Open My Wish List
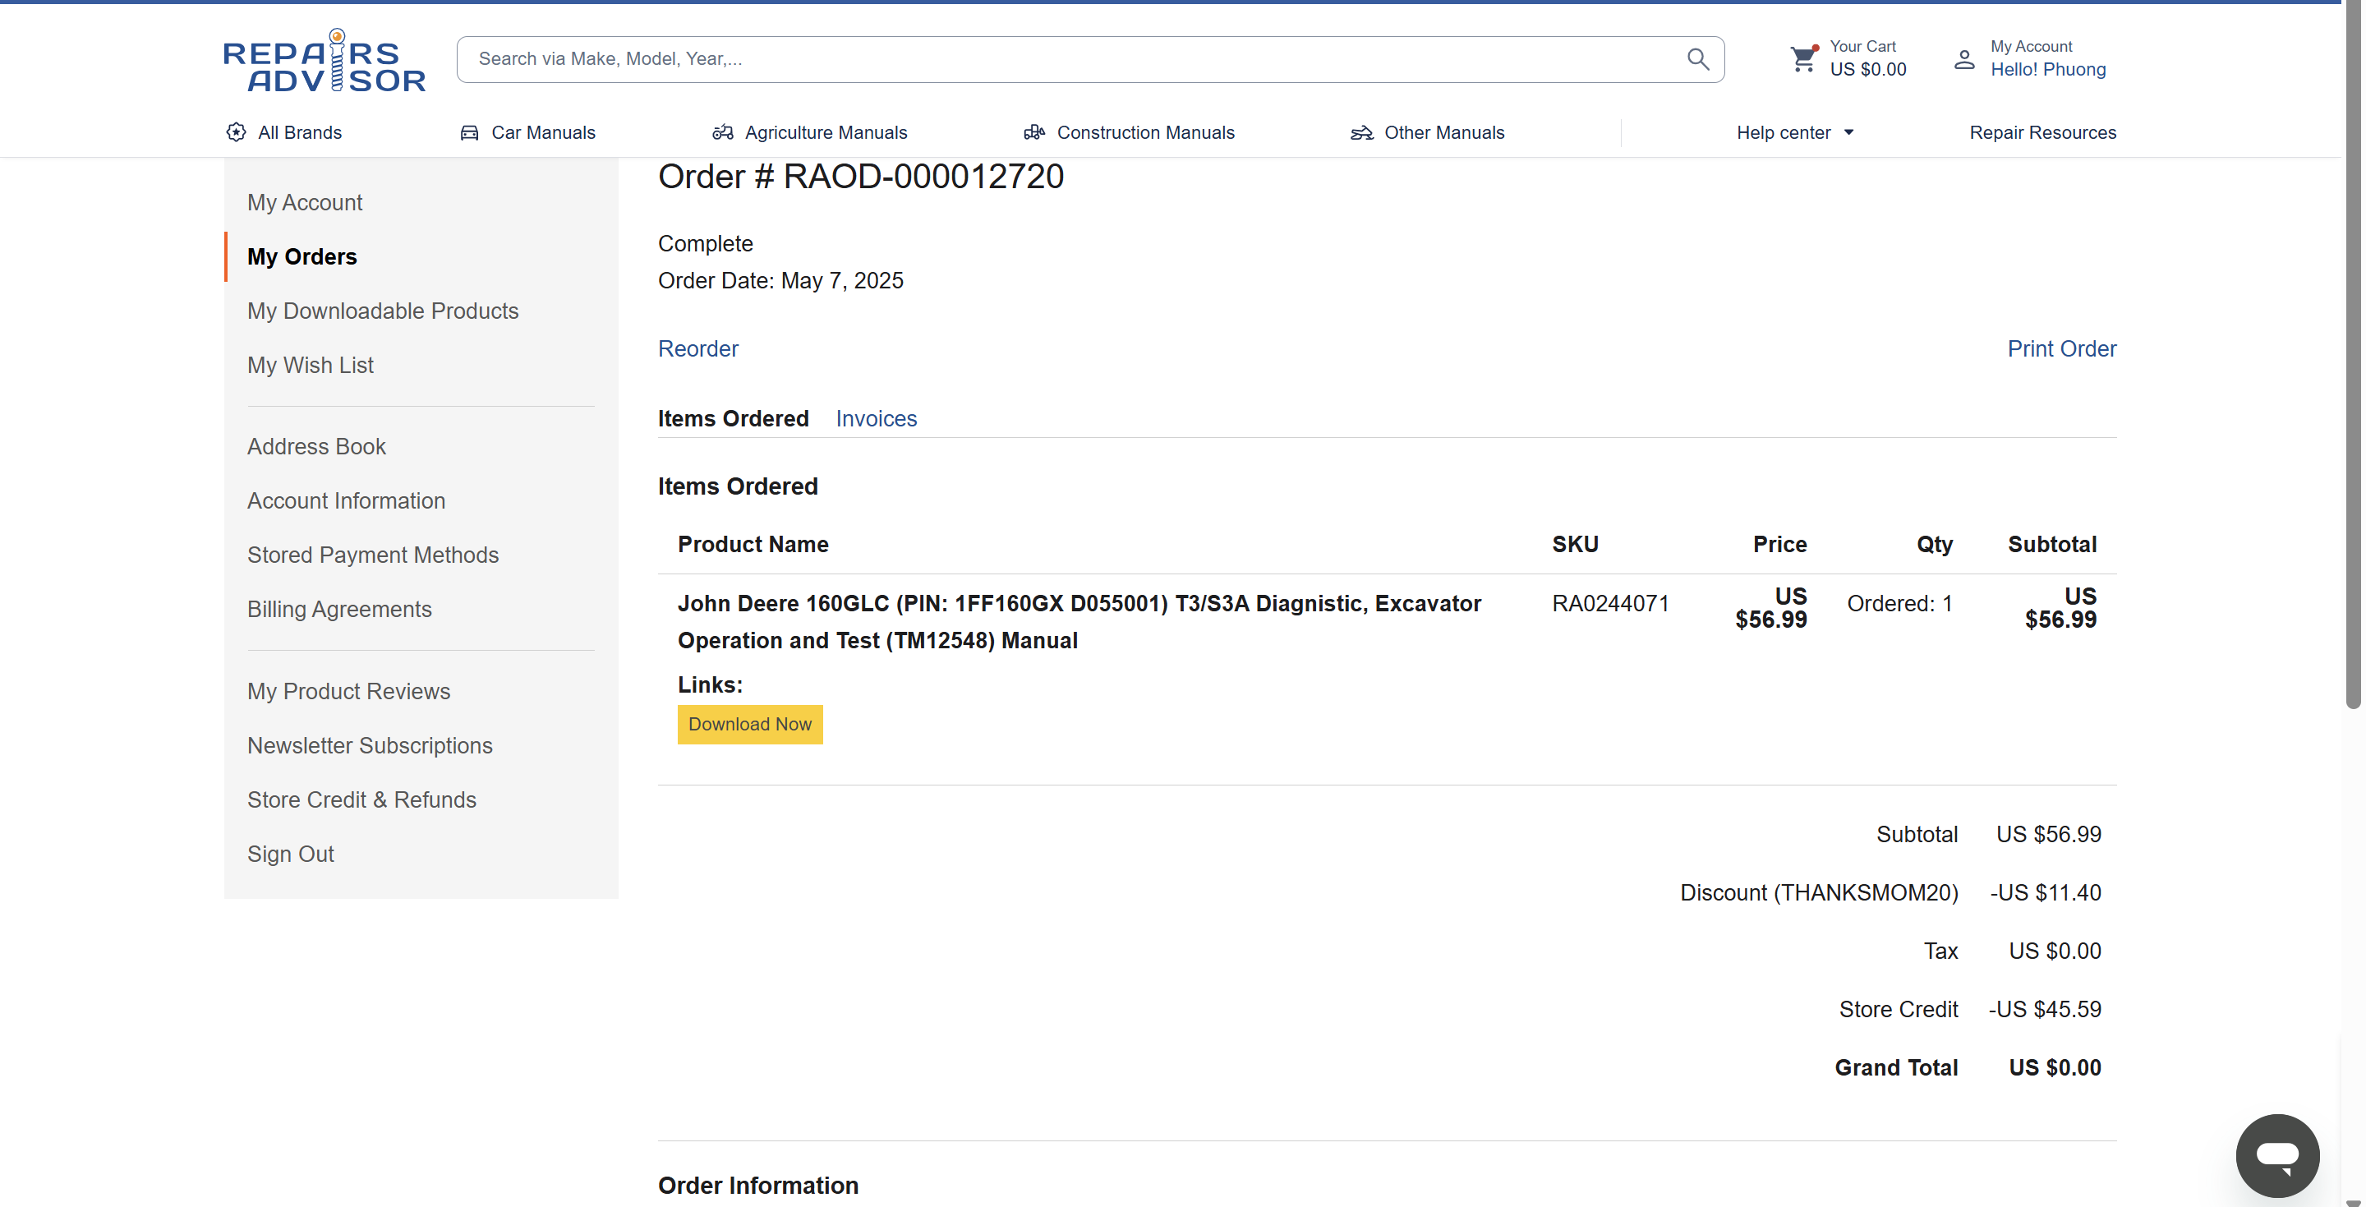Image resolution: width=2366 pixels, height=1207 pixels. pyautogui.click(x=311, y=365)
